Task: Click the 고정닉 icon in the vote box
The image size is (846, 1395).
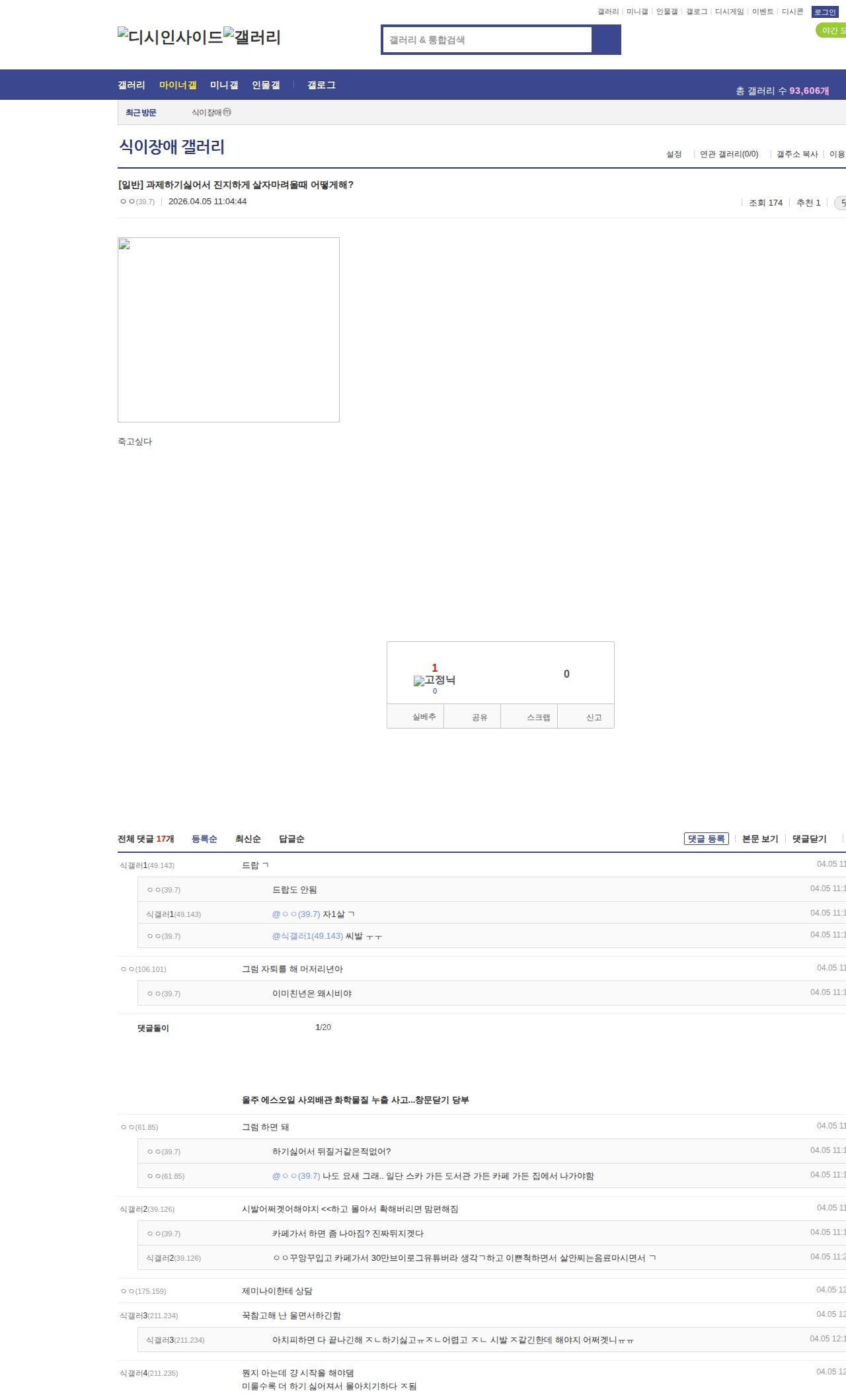Action: pyautogui.click(x=434, y=680)
